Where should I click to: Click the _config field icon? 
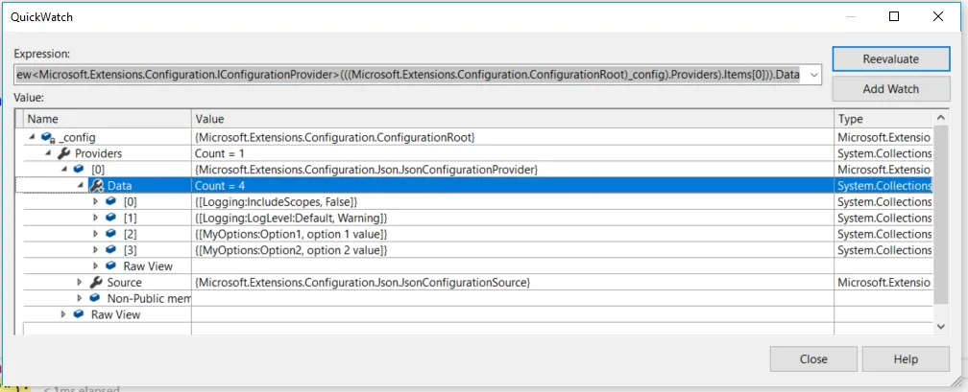coord(46,137)
